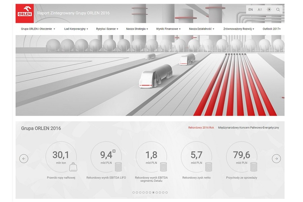Expand the Zrównoważony Rozwój dropdown

(238, 29)
